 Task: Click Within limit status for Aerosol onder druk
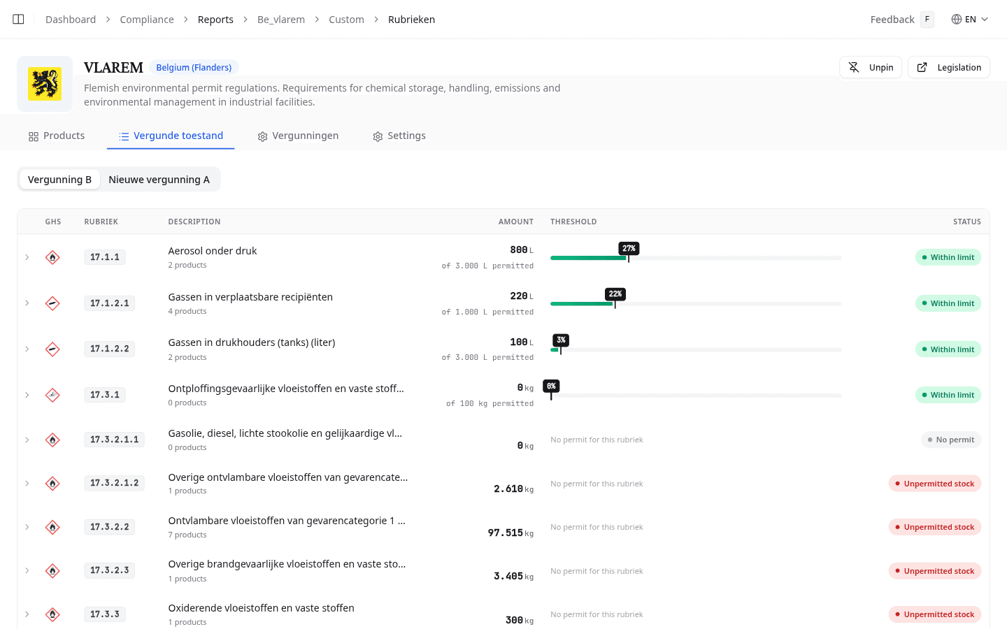pos(948,257)
